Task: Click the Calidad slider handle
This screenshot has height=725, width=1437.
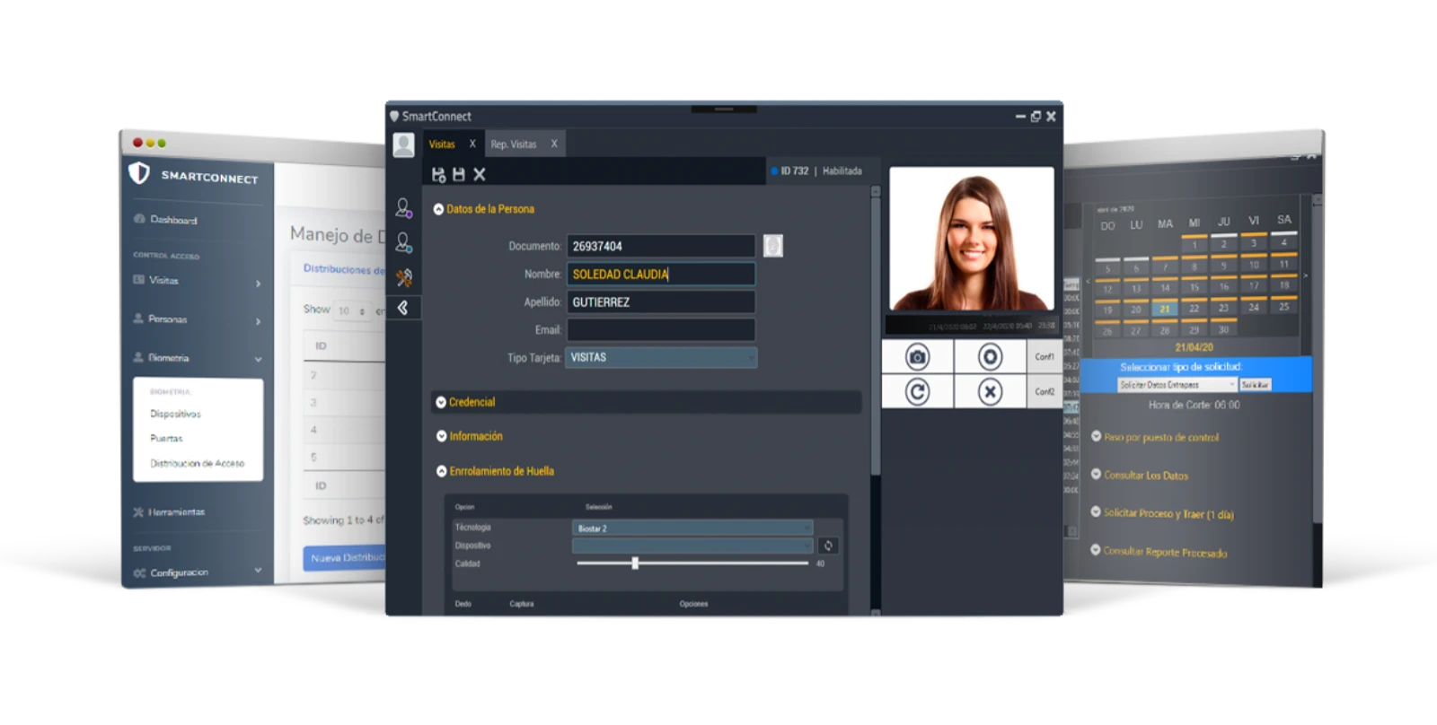Action: (635, 563)
